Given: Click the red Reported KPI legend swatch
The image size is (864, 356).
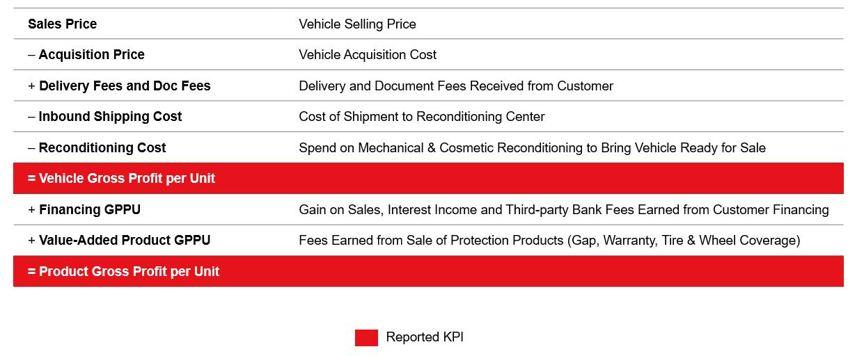Looking at the screenshot, I should pyautogui.click(x=366, y=337).
